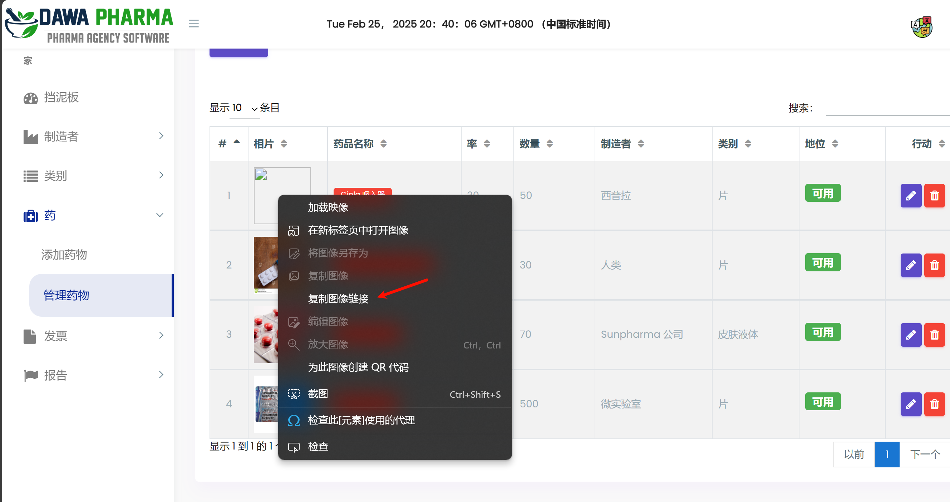The image size is (950, 502).
Task: Delete Sunpharma row with trash icon
Action: (x=935, y=335)
